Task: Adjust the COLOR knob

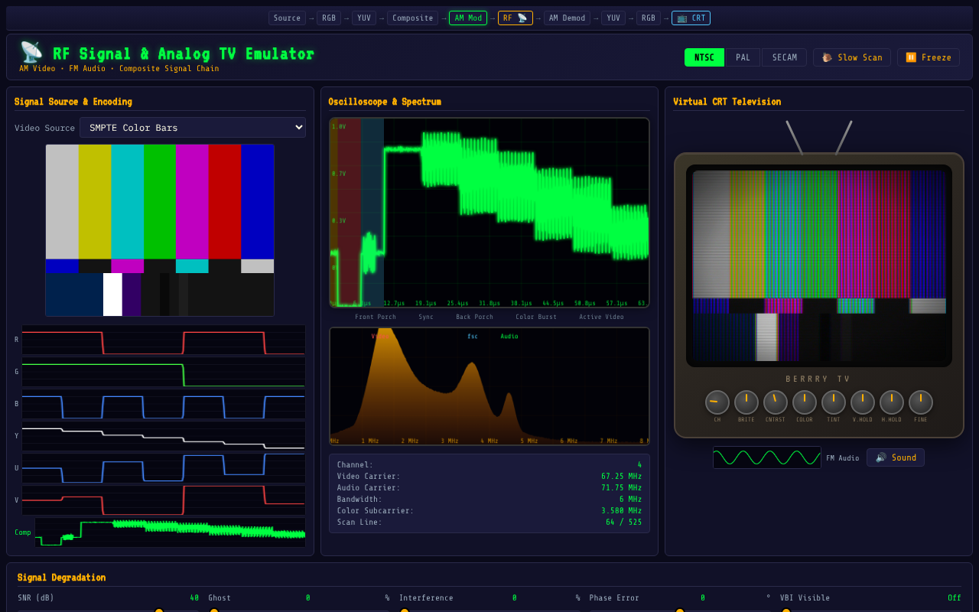Action: [805, 402]
